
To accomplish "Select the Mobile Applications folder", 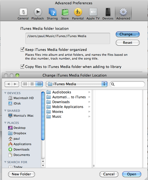I will pyautogui.click(x=68, y=107).
